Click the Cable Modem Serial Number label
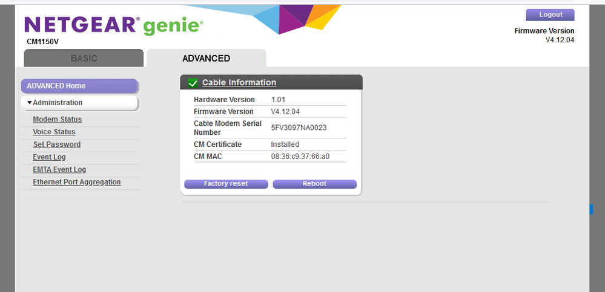605x292 pixels. click(228, 128)
